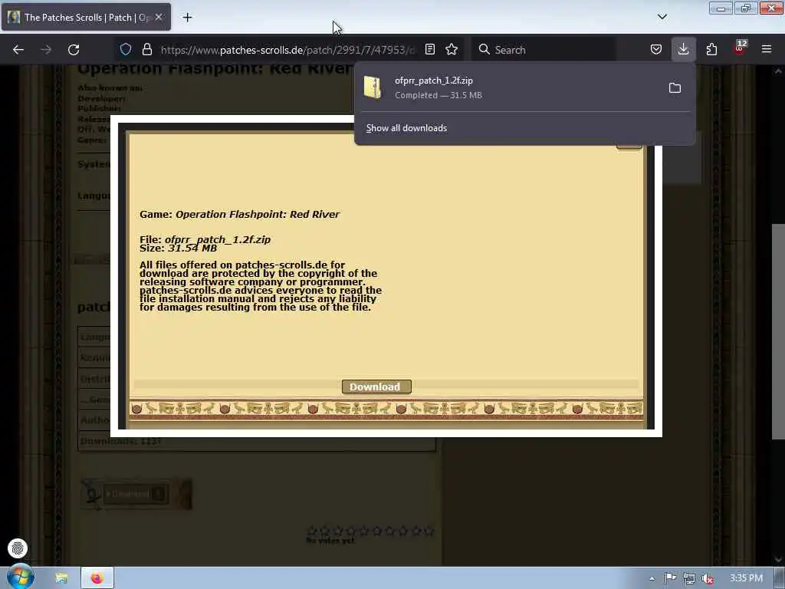The image size is (785, 589).
Task: Toggle reader view icon
Action: pos(430,49)
